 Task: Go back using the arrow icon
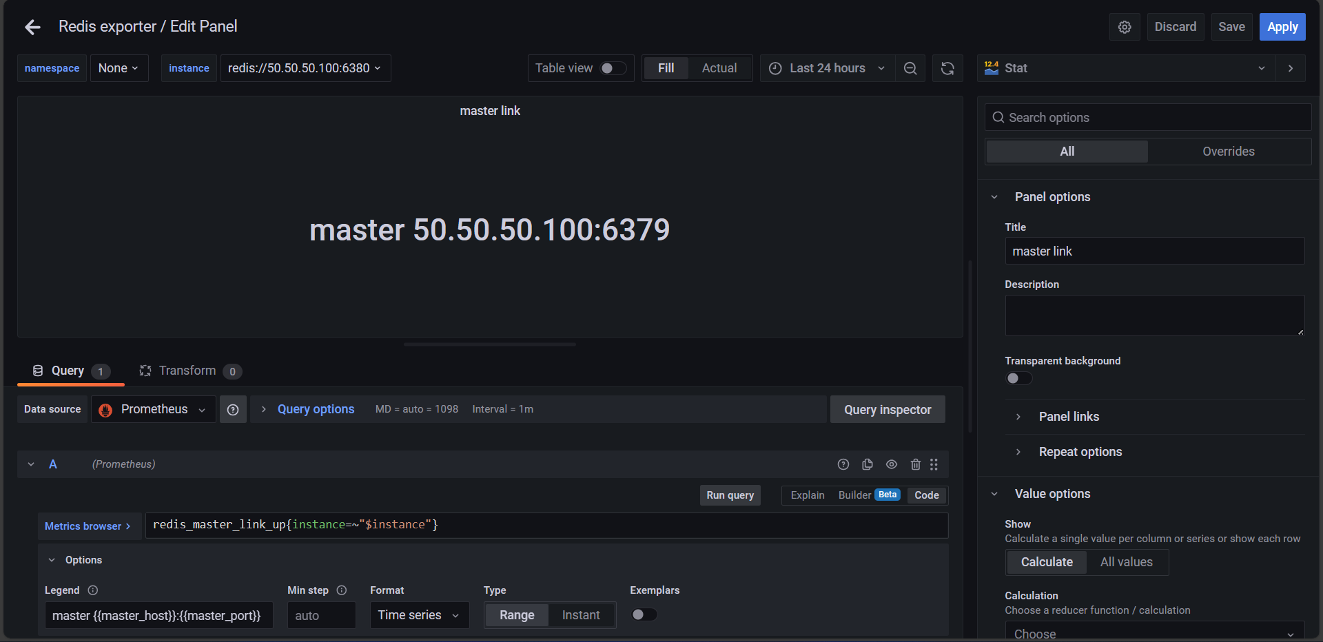point(32,27)
